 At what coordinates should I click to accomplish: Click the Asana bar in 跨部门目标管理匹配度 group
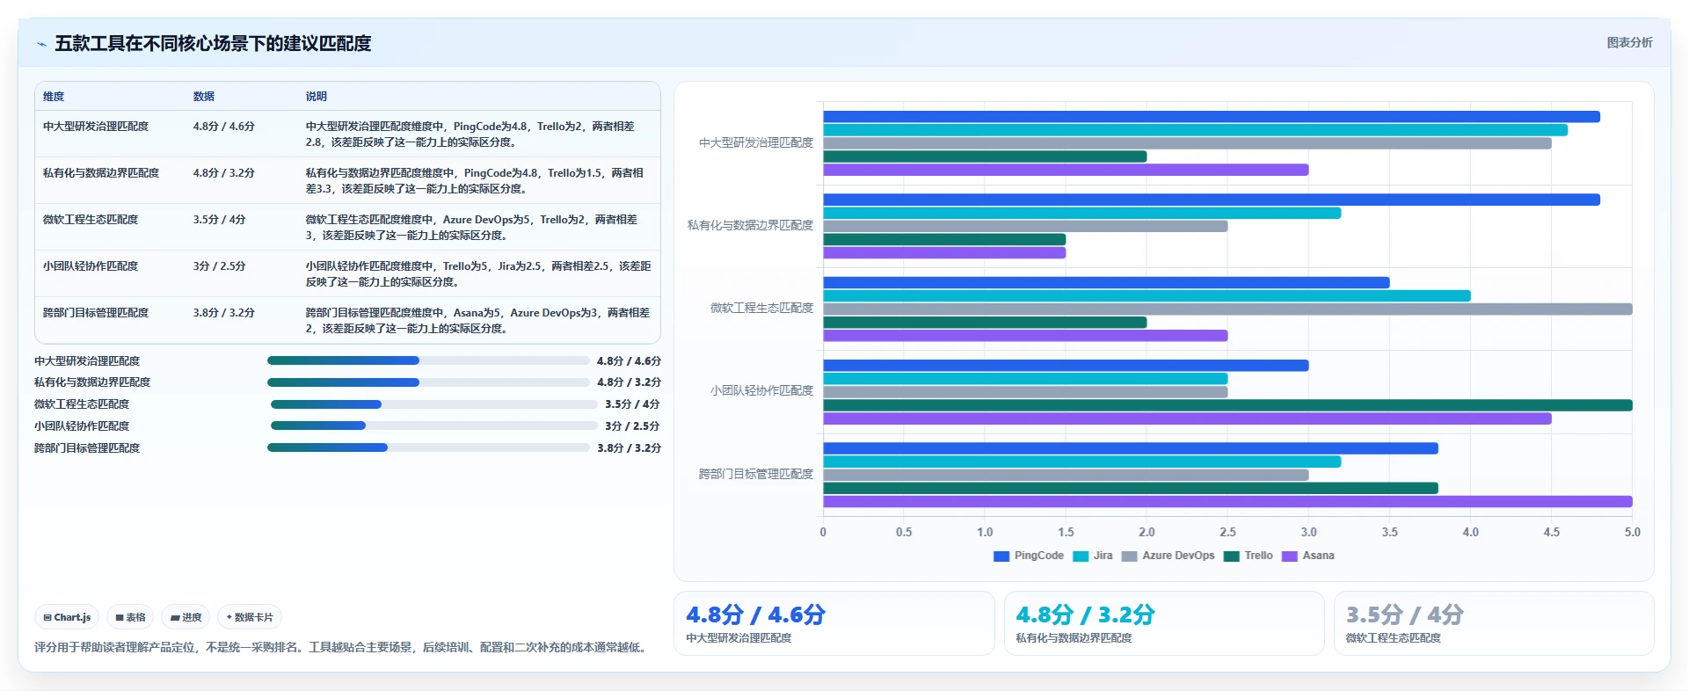1227,501
